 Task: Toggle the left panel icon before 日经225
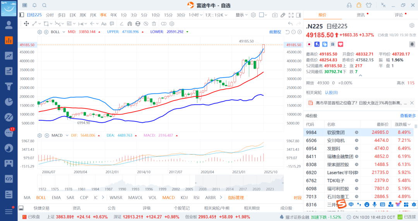(22, 15)
